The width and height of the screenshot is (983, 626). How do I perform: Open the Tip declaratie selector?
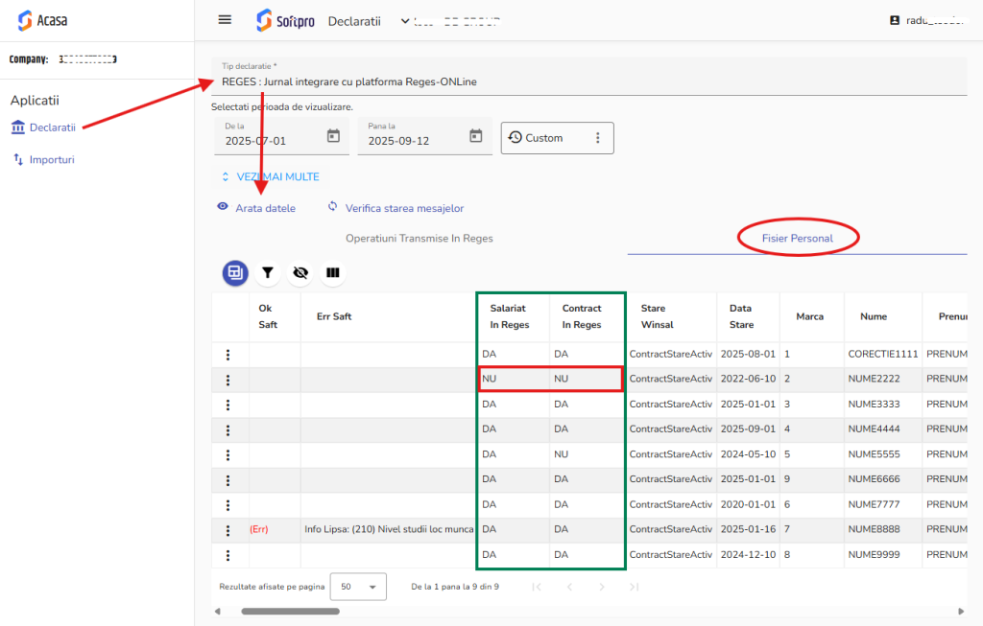coord(589,76)
